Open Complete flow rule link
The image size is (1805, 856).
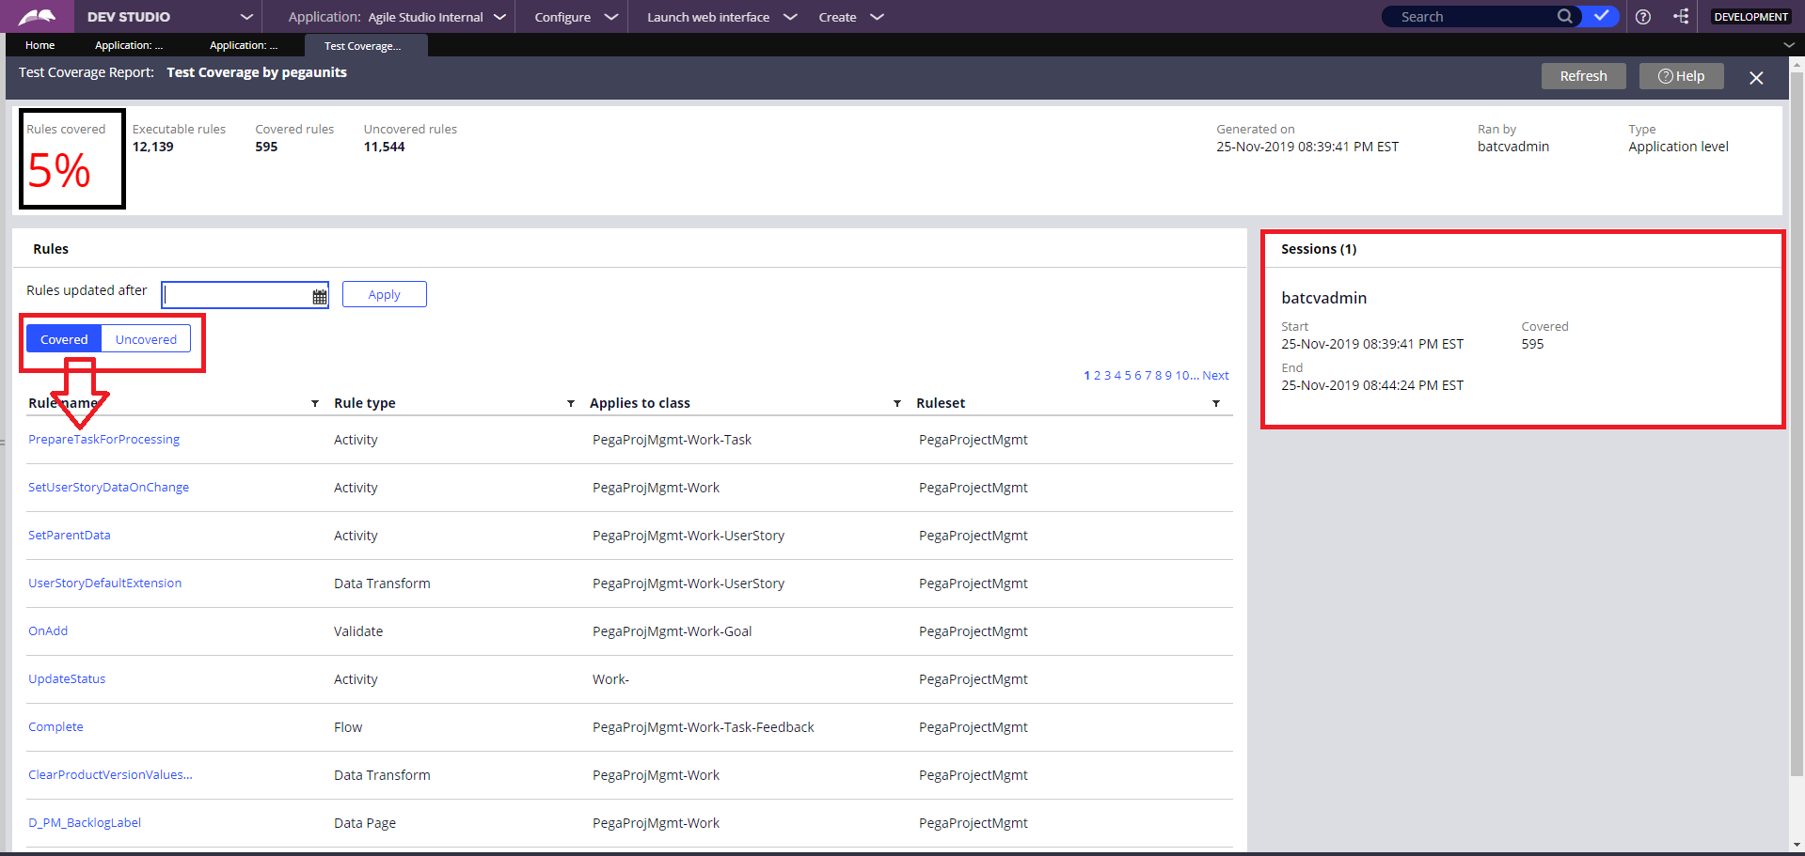tap(55, 726)
